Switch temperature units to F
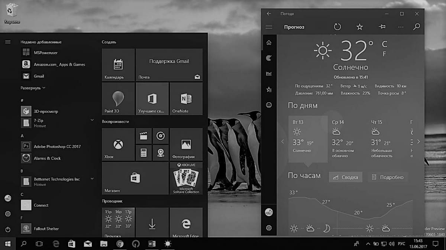Image resolution: width=446 pixels, height=250 pixels. click(x=384, y=54)
